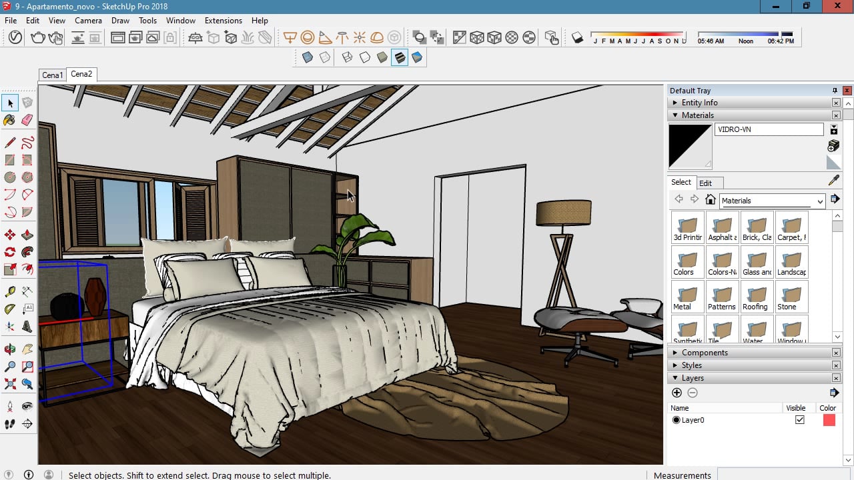Select the Move tool
This screenshot has height=480, width=854.
10,235
